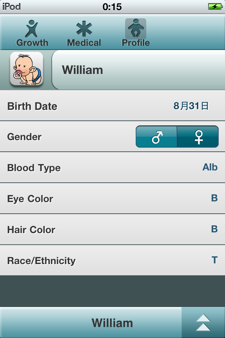The height and width of the screenshot is (338, 225).
Task: Tap the battery charging indicator
Action: (x=215, y=7)
